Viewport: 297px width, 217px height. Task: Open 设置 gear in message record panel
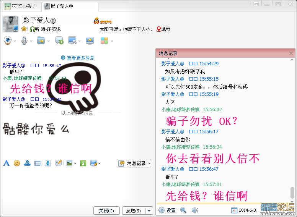pos(167,210)
